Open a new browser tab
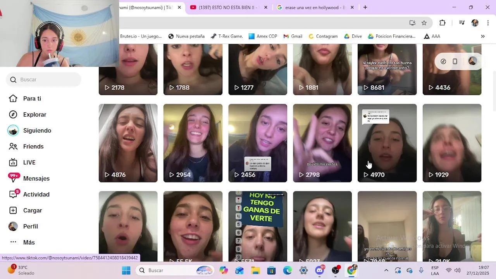This screenshot has height=279, width=496. (365, 7)
